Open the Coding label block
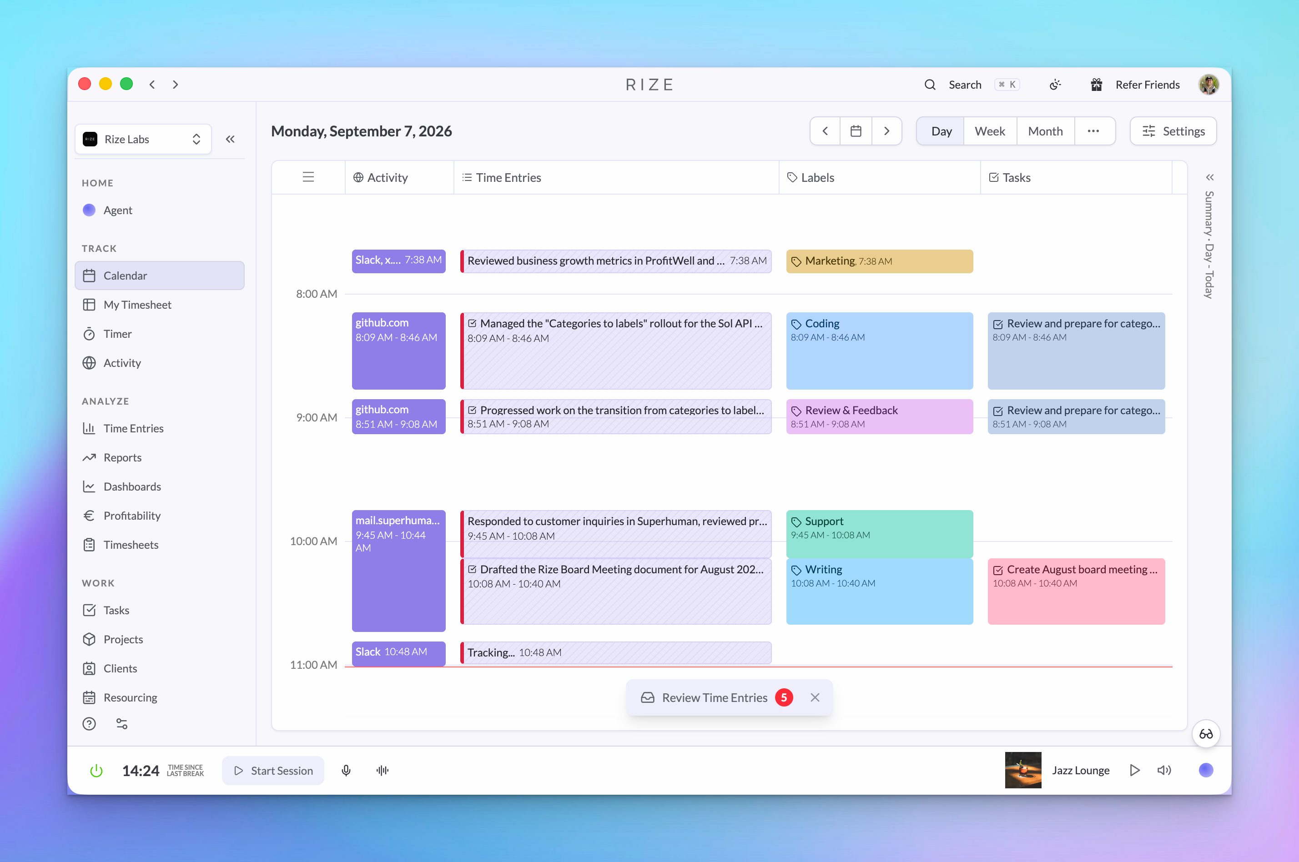The image size is (1299, 862). click(879, 351)
